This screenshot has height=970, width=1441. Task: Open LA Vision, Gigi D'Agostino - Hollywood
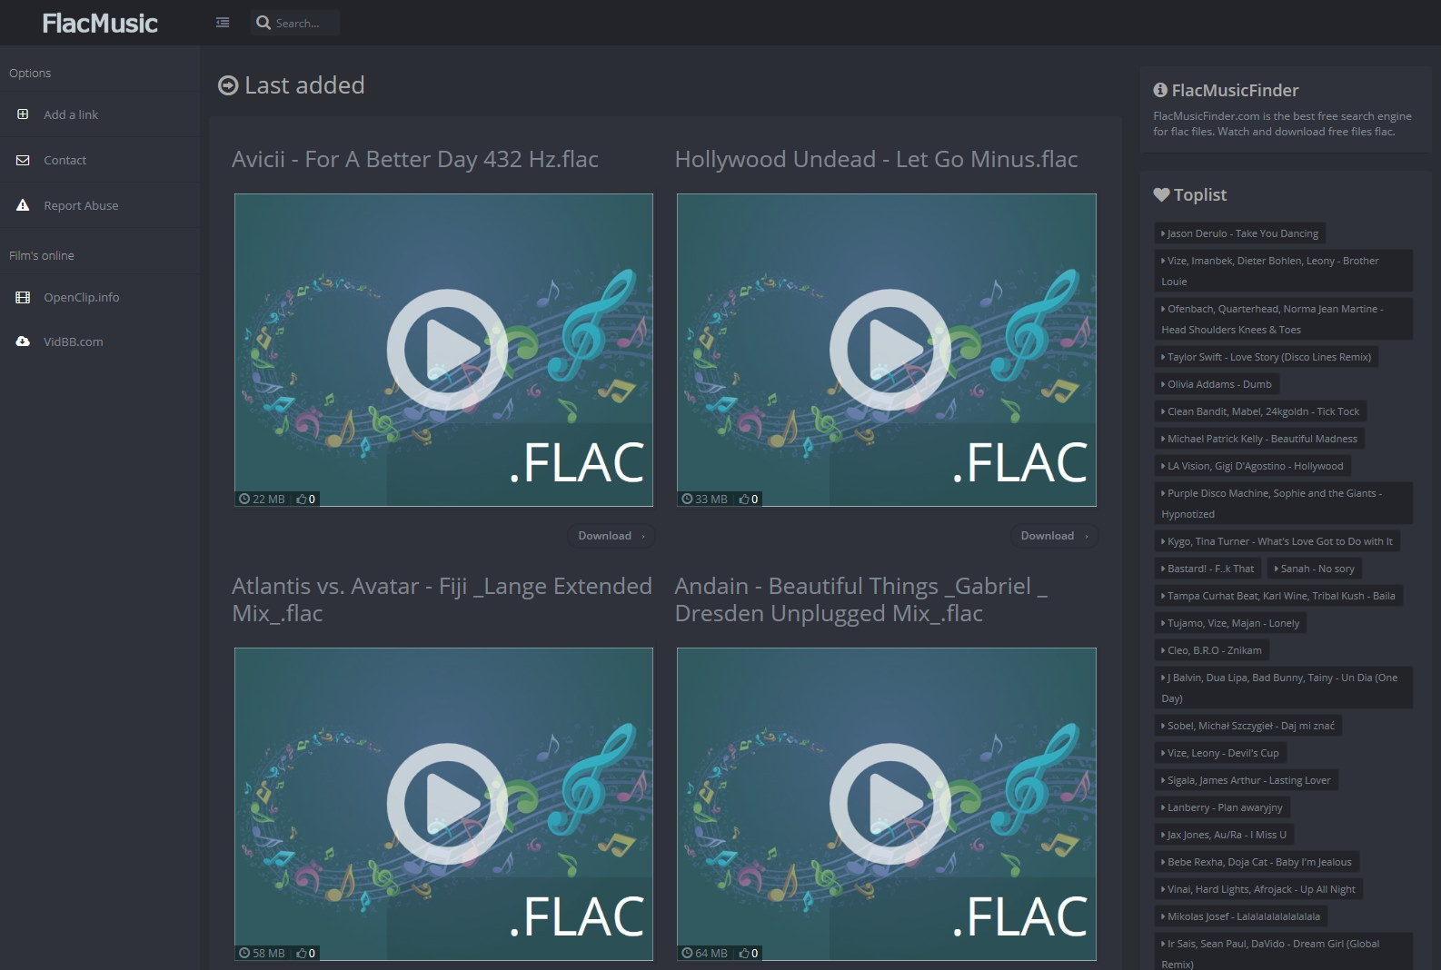[1252, 466]
